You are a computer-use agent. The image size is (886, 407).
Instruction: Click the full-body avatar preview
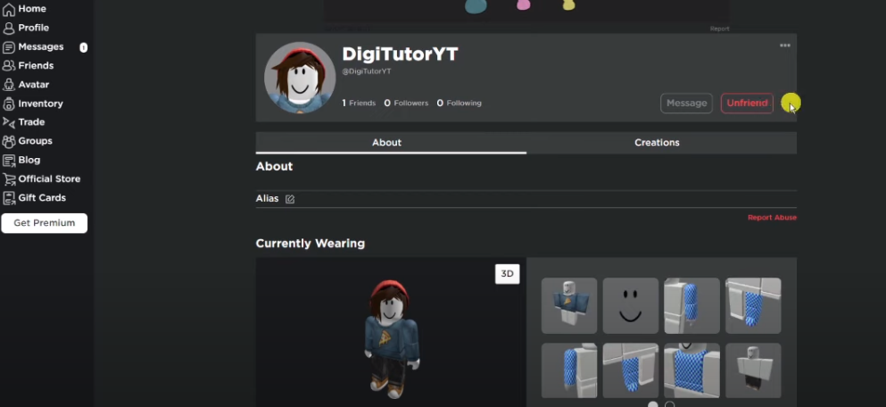391,337
